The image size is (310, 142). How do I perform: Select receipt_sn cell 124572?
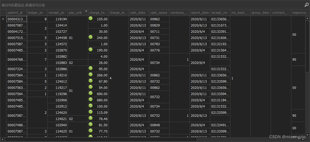click(57, 44)
